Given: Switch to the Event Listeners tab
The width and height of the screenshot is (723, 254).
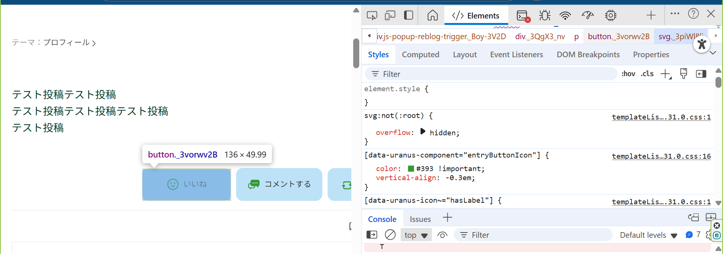Looking at the screenshot, I should (516, 55).
